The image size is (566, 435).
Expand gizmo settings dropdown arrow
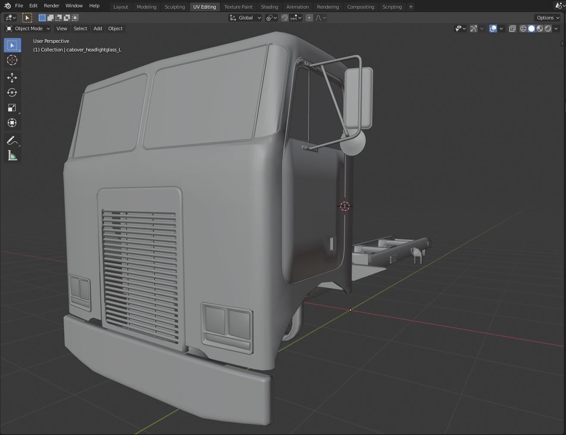click(482, 29)
